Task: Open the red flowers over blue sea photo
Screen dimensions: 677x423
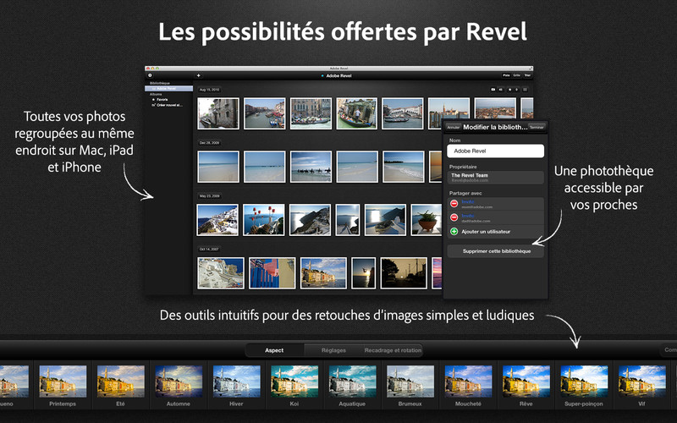Action: tap(263, 220)
